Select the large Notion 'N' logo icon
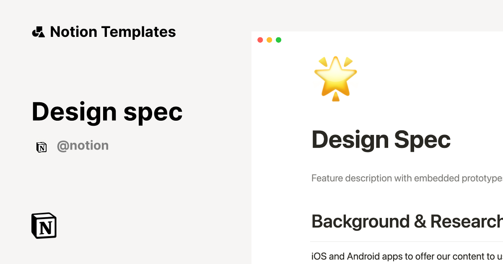 tap(44, 225)
